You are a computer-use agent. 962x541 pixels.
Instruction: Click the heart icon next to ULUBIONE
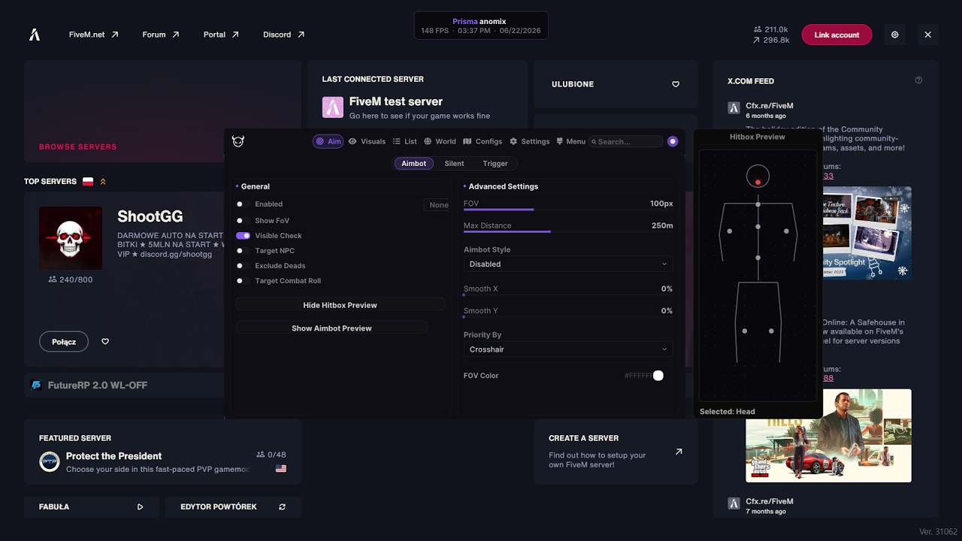pos(676,84)
